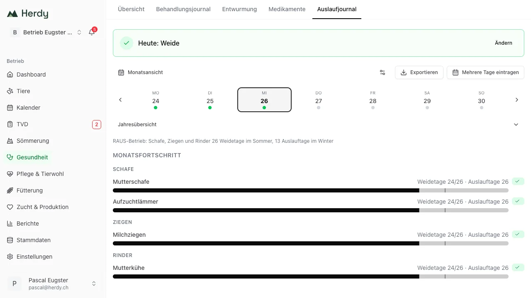Select Thursday the 27th
The image size is (531, 298).
[319, 100]
